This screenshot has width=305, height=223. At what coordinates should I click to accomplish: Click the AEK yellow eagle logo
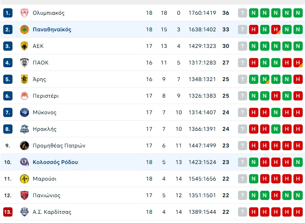(x=24, y=46)
